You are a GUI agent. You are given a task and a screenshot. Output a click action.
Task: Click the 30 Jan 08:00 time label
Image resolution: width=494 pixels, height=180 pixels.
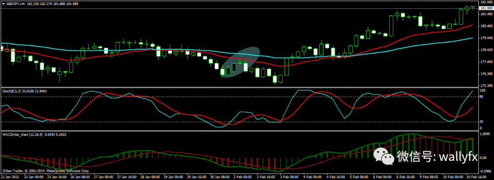click(x=220, y=177)
